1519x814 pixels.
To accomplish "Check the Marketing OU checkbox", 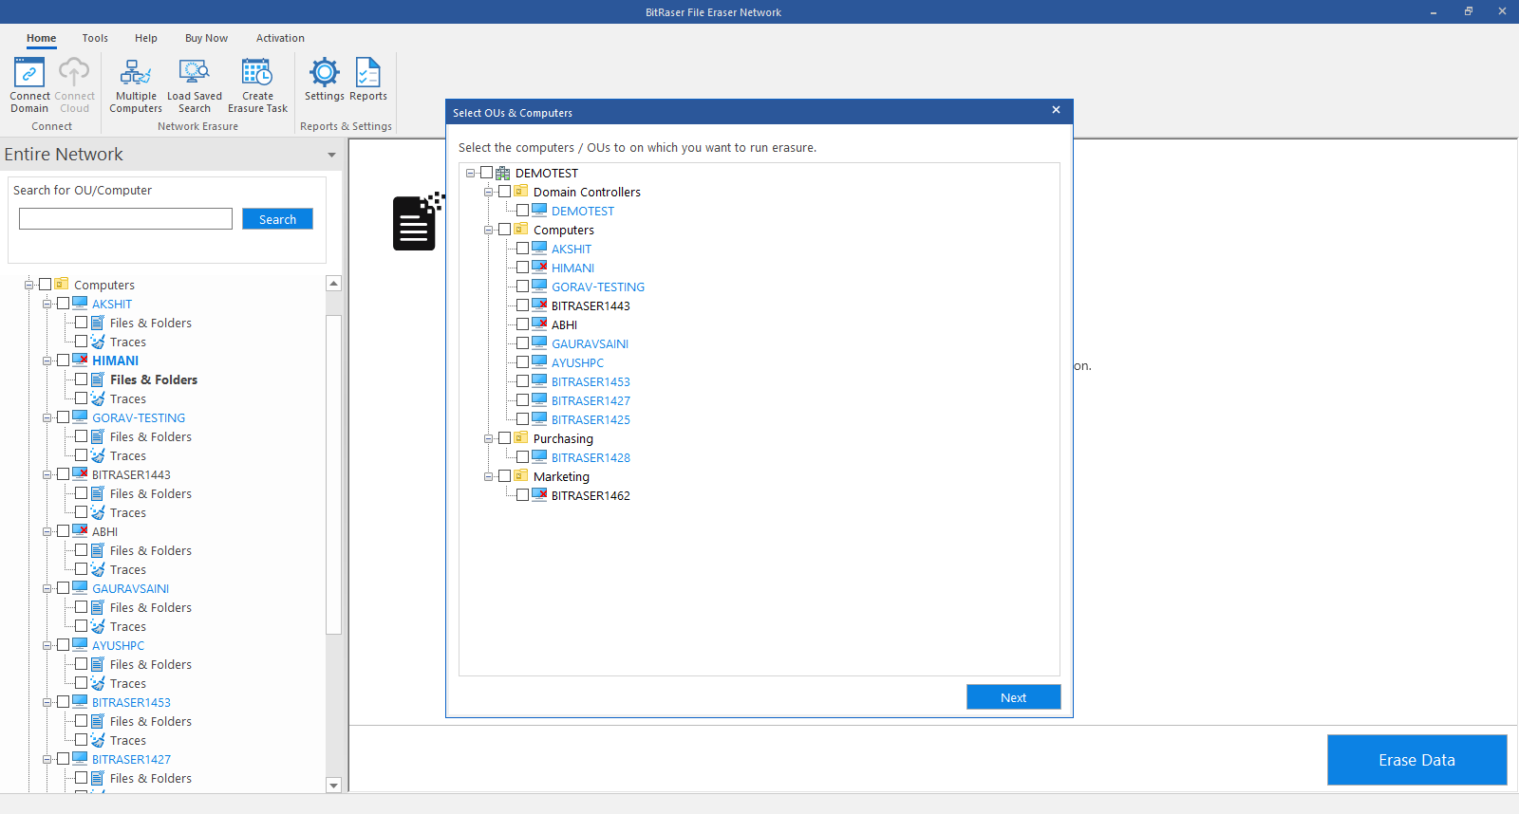I will click(504, 476).
